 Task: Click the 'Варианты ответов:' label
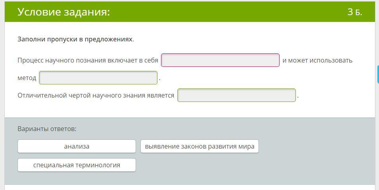(47, 129)
